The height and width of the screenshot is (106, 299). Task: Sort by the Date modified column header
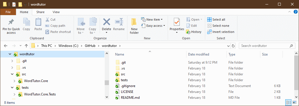point(198,54)
